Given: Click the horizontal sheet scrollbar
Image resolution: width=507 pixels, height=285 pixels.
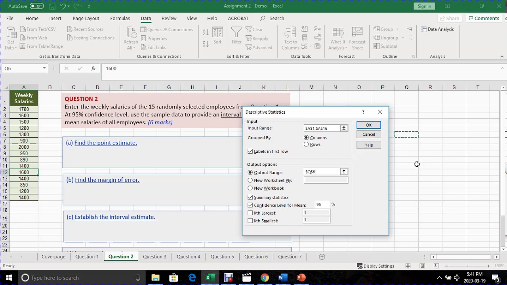Looking at the screenshot, I should (465, 257).
